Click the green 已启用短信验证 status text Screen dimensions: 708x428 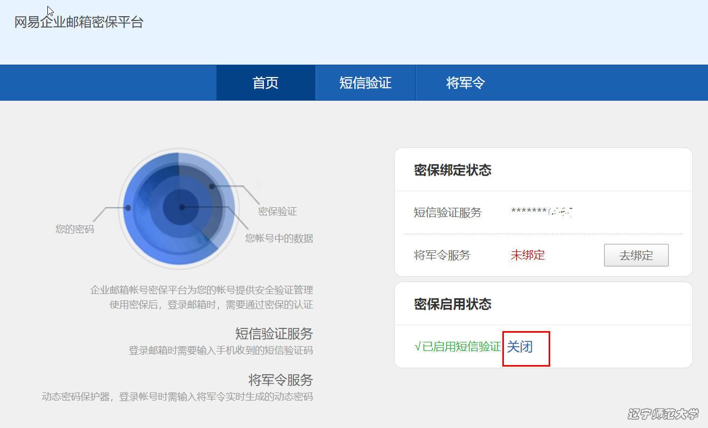(458, 347)
